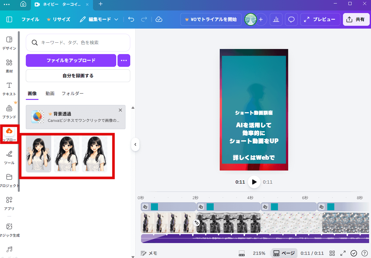
Task: Switch to the 動画 tab
Action: [x=50, y=93]
